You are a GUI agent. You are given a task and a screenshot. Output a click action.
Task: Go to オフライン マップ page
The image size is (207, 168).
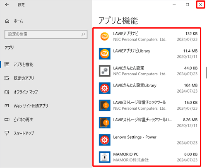tap(26, 92)
